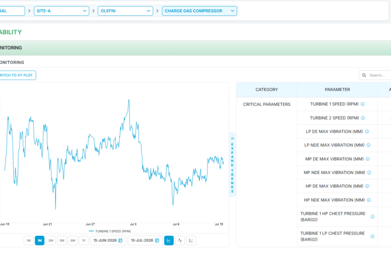391x253 pixels.
Task: Click Switch to XY Plot button
Action: (x=18, y=75)
